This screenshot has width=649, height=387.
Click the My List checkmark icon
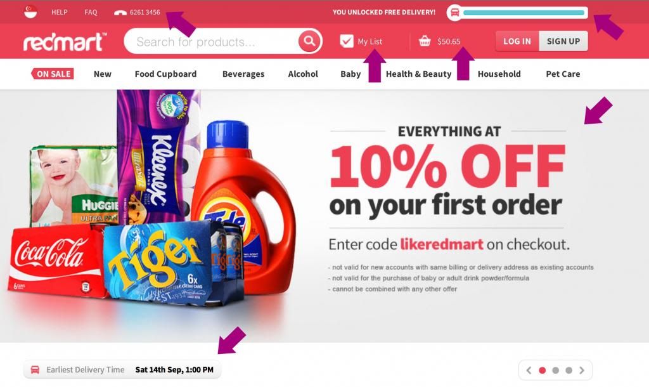(x=347, y=41)
